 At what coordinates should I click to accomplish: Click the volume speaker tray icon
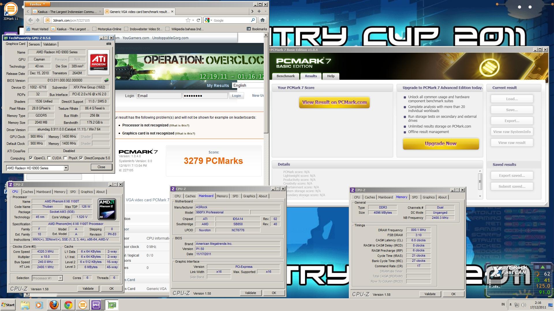click(x=523, y=305)
